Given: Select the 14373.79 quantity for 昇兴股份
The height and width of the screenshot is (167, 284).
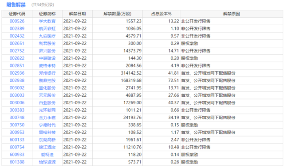Looking at the screenshot, I should 132,51.
